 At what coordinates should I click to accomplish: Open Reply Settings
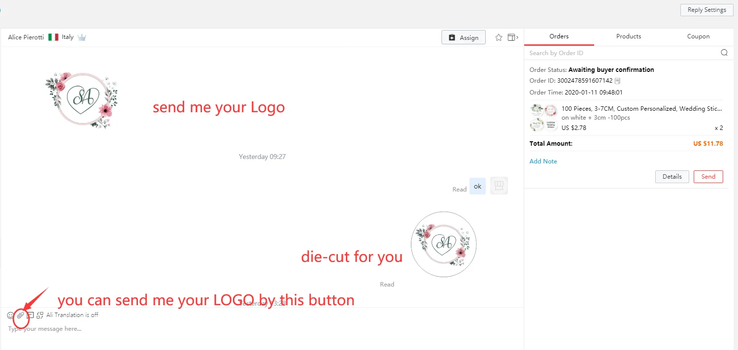(706, 10)
